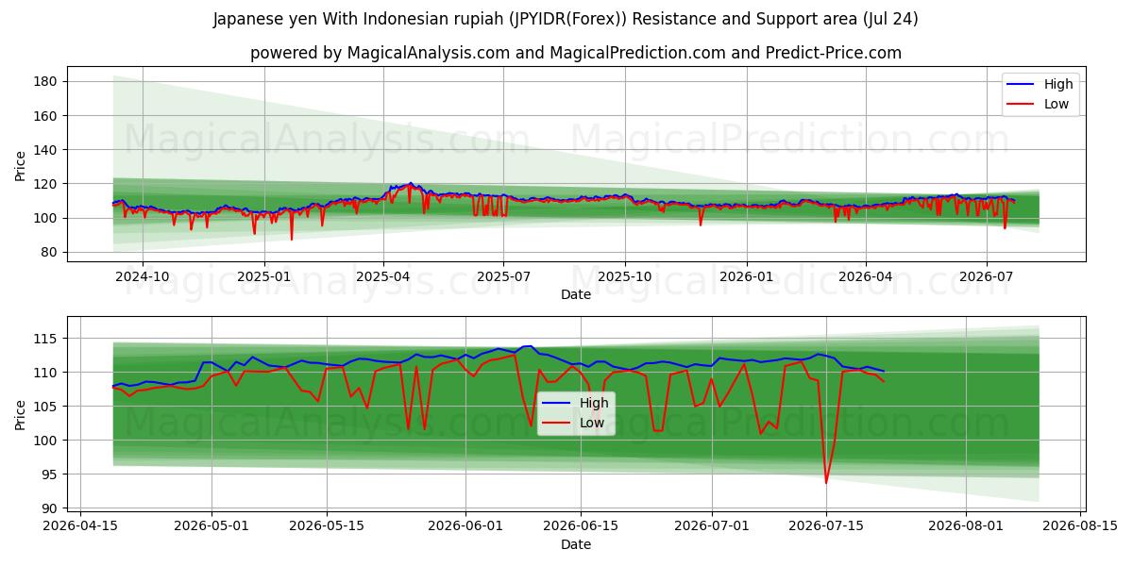Viewport: 1133px width, 566px height.
Task: Click the 2026-08-01 date tick
Action: (x=966, y=525)
